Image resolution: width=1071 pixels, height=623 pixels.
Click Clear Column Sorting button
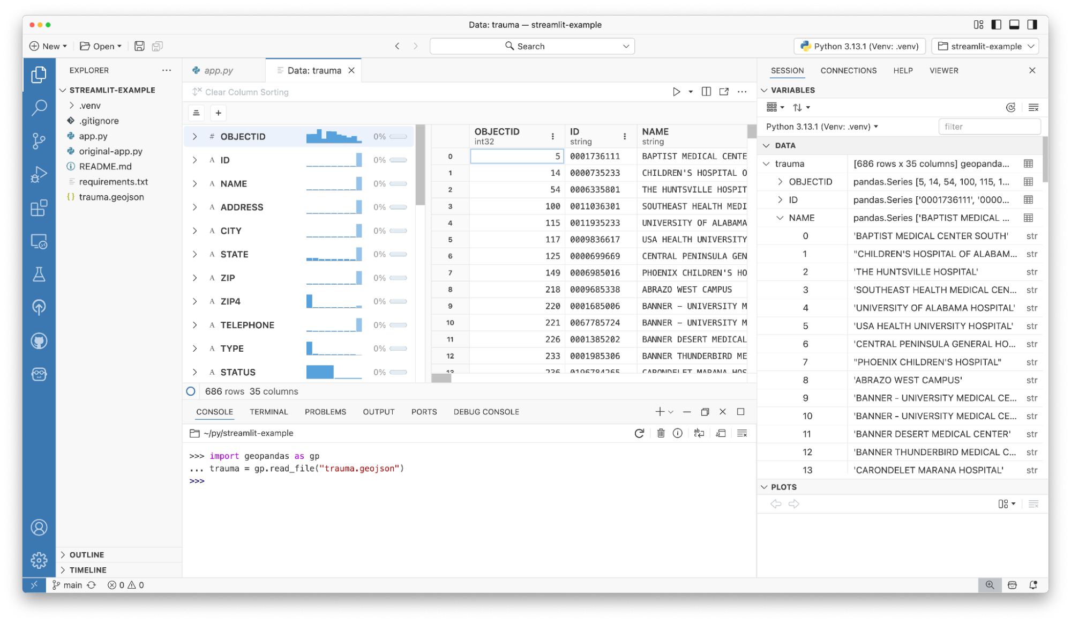[x=241, y=92]
